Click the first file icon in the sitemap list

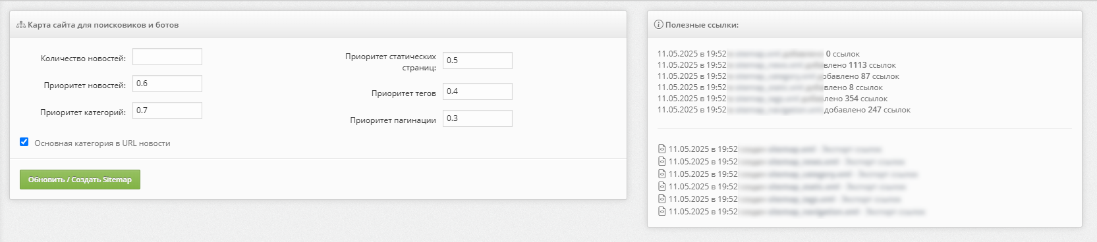point(662,149)
